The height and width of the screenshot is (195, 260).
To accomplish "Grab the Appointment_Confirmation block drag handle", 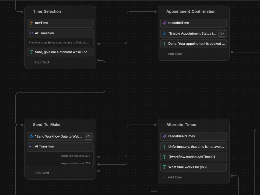I will pyautogui.click(x=162, y=11).
